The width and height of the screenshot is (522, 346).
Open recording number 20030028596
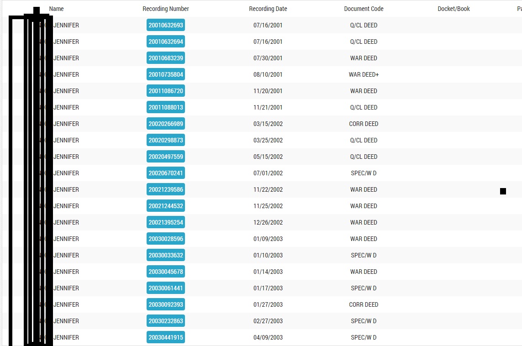click(165, 239)
